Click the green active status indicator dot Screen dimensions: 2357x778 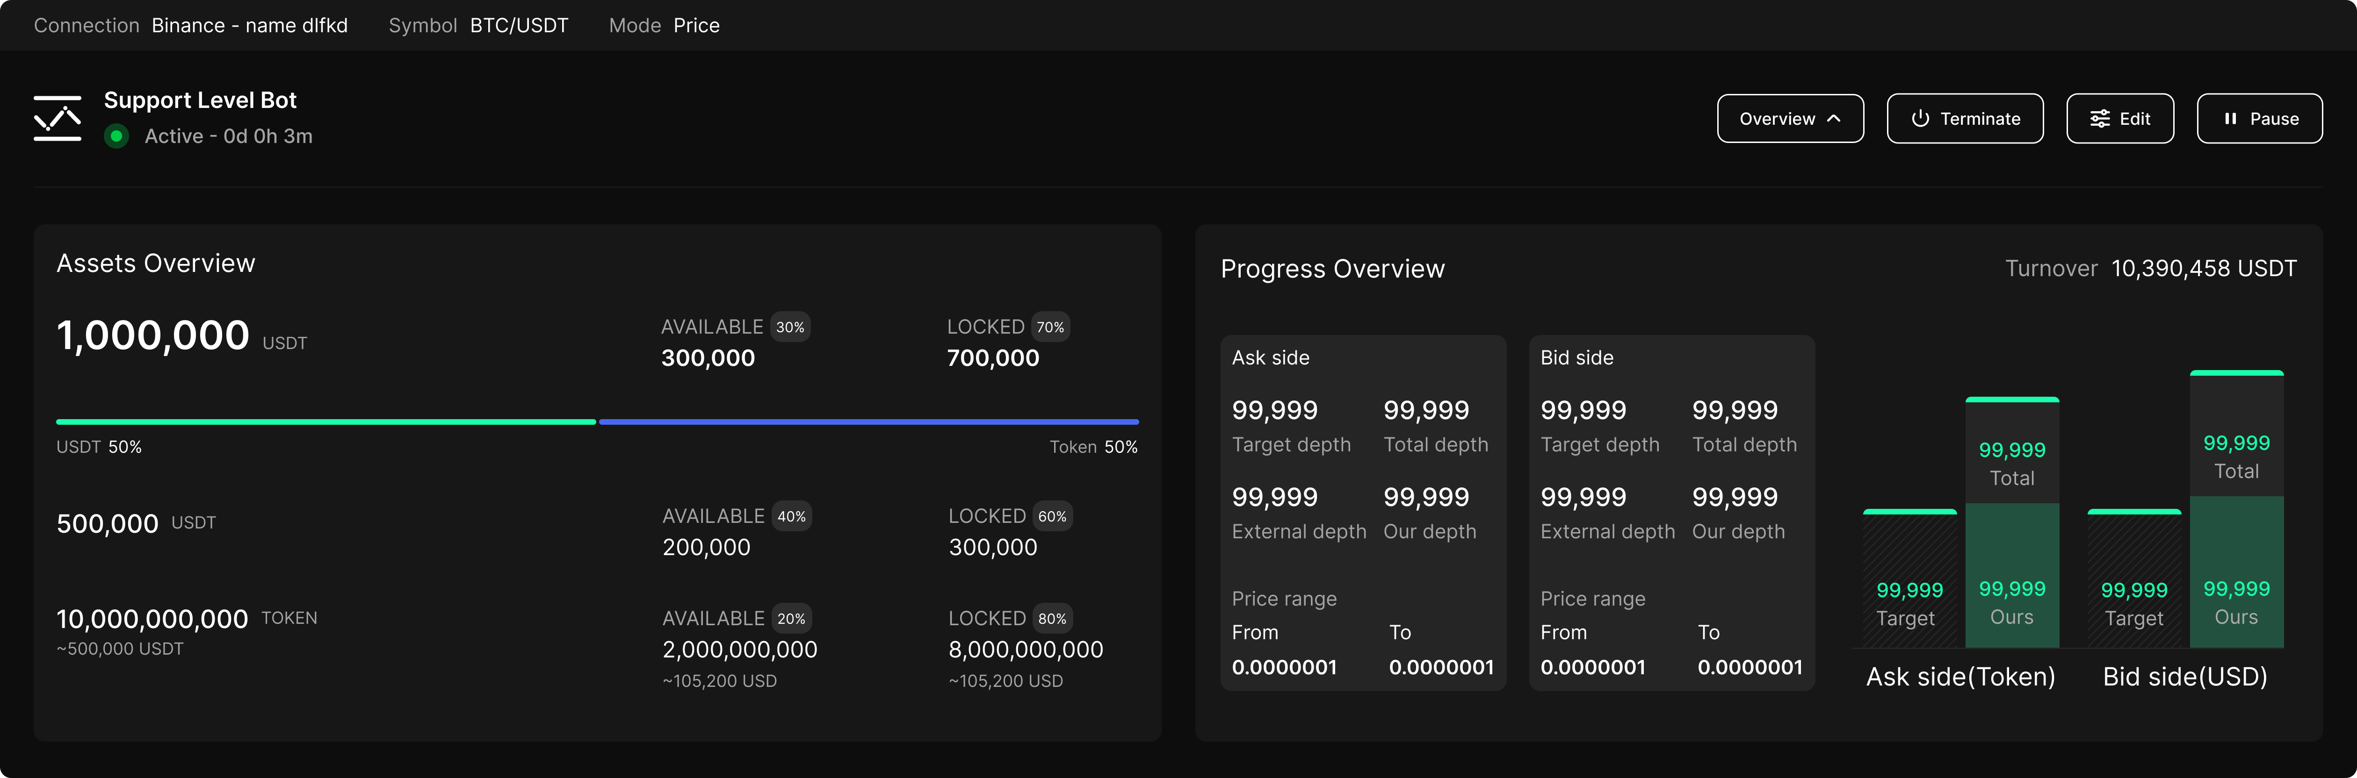[x=116, y=136]
